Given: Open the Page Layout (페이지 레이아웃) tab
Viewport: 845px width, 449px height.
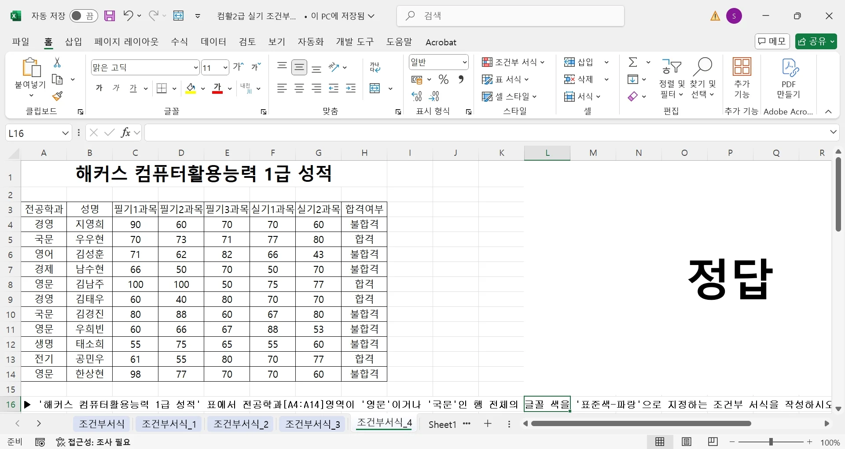Looking at the screenshot, I should (126, 42).
